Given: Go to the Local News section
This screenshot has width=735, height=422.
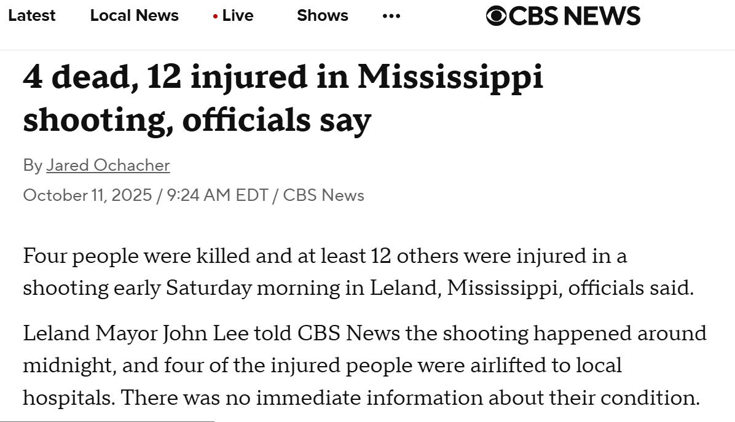Looking at the screenshot, I should 134,16.
